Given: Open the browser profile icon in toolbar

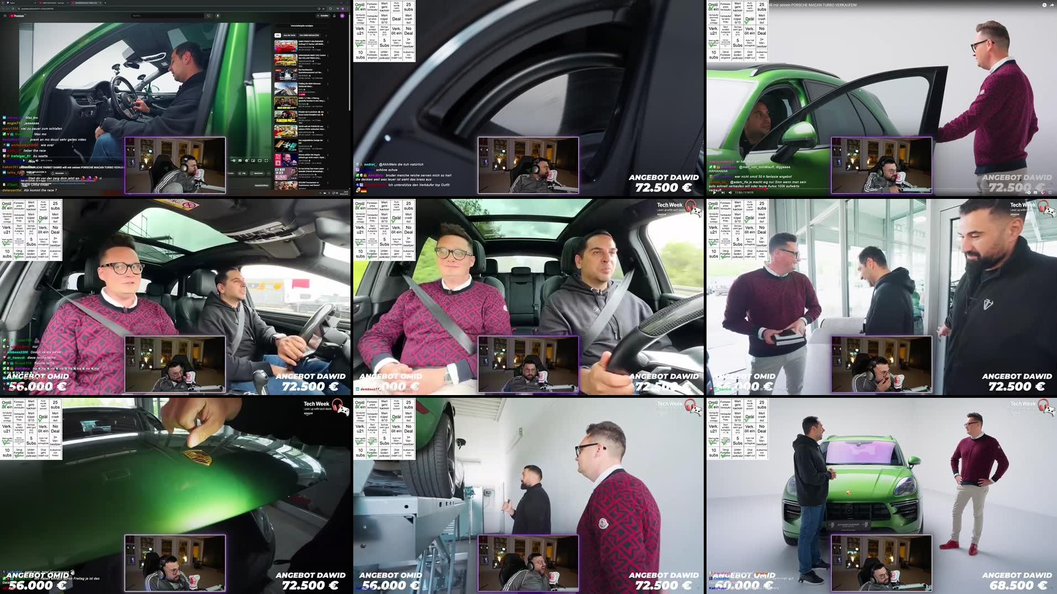Looking at the screenshot, I should (342, 8).
